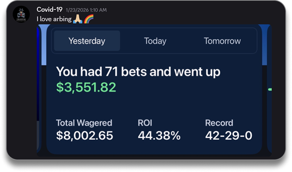Switch to the Today tab
The height and width of the screenshot is (172, 292).
point(155,41)
